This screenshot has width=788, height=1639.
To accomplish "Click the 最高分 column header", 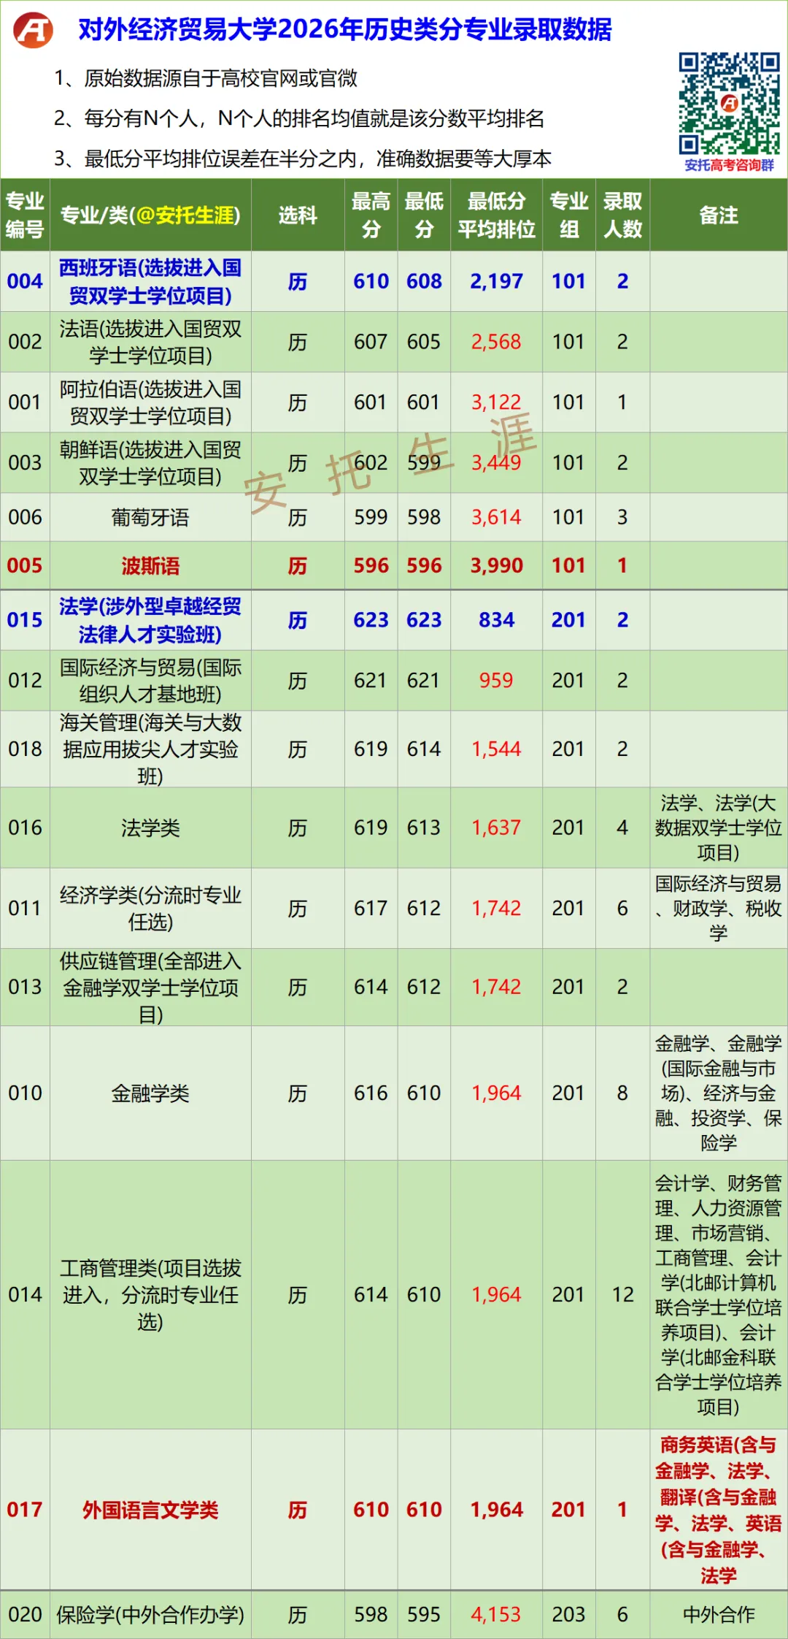I will pyautogui.click(x=371, y=215).
